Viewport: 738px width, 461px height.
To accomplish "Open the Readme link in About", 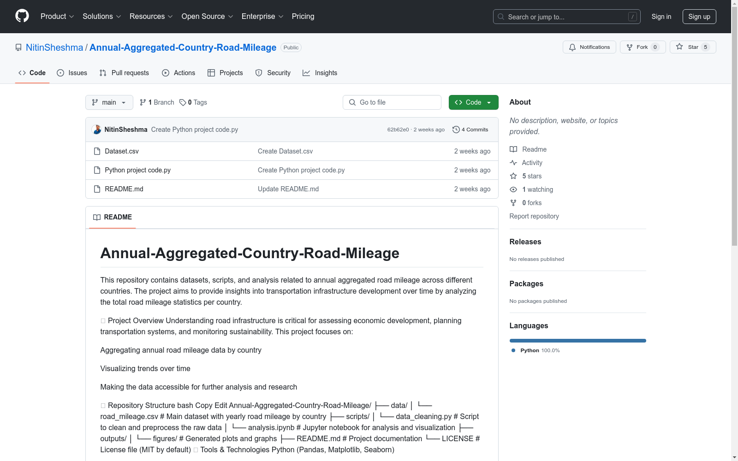I will coord(528,149).
